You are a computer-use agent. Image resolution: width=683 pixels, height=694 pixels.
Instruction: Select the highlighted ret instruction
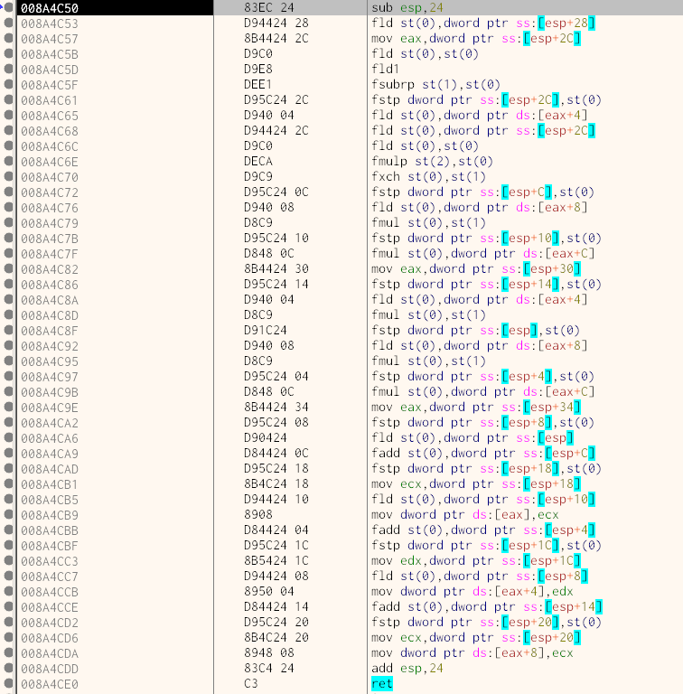382,683
